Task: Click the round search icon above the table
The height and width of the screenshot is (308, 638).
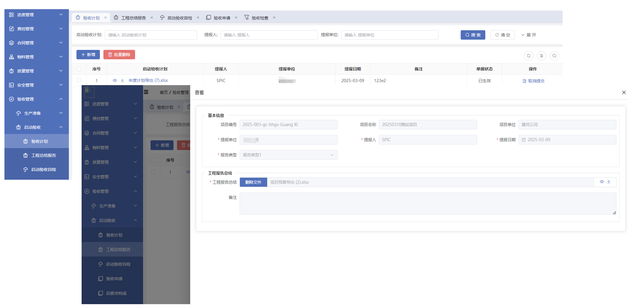Action: (x=554, y=56)
